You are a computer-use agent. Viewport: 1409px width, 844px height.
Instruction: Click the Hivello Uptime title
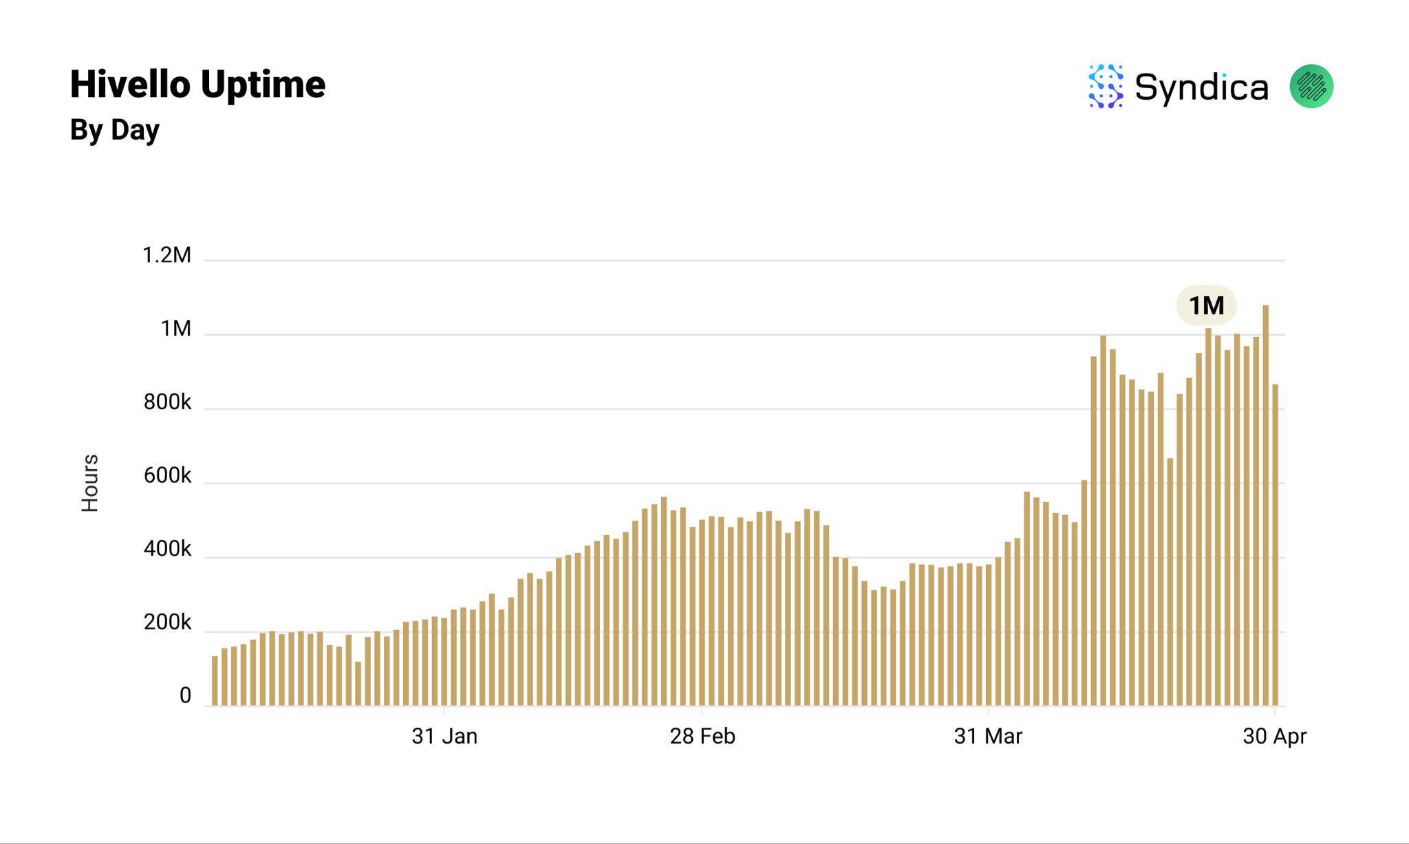[x=197, y=85]
